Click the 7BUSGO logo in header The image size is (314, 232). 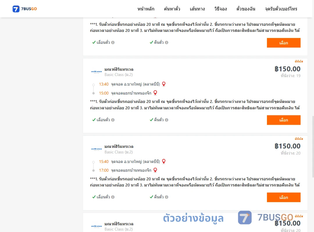tap(25, 9)
